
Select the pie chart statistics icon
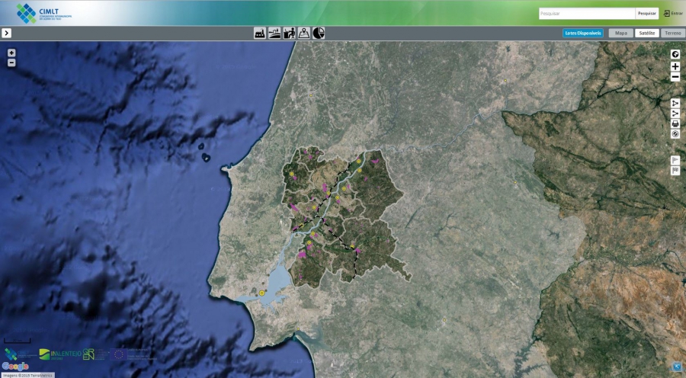pos(319,34)
